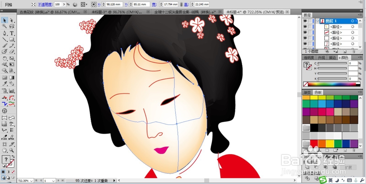Viewport: 366px width, 184px height.
Task: Select the Type (T) tool
Action: pyautogui.click(x=12, y=33)
